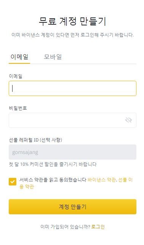Click the 이메일 field label above input
The width and height of the screenshot is (144, 245).
point(16,76)
